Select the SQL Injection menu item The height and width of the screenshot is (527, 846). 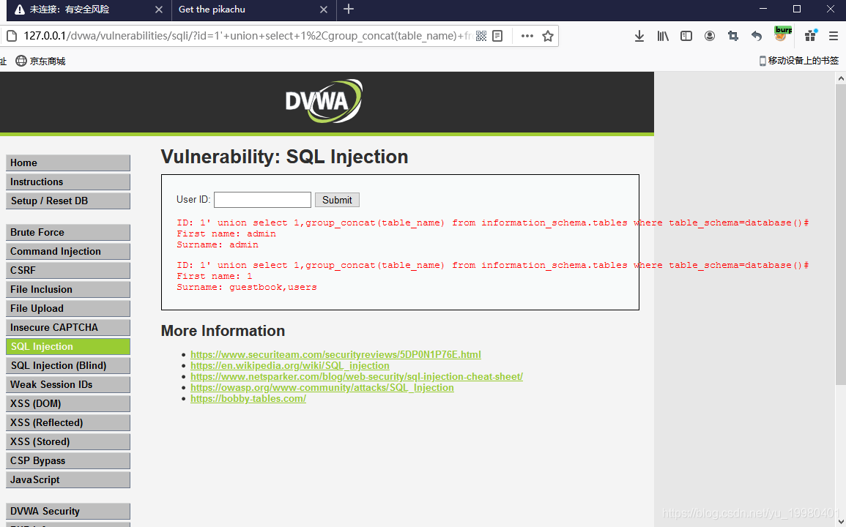pyautogui.click(x=68, y=346)
